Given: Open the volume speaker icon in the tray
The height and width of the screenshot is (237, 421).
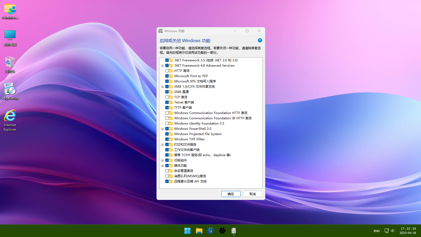Looking at the screenshot, I should point(393,231).
